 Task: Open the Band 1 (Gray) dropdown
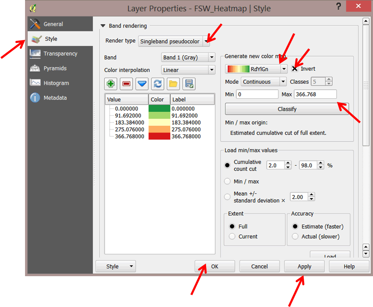point(188,57)
